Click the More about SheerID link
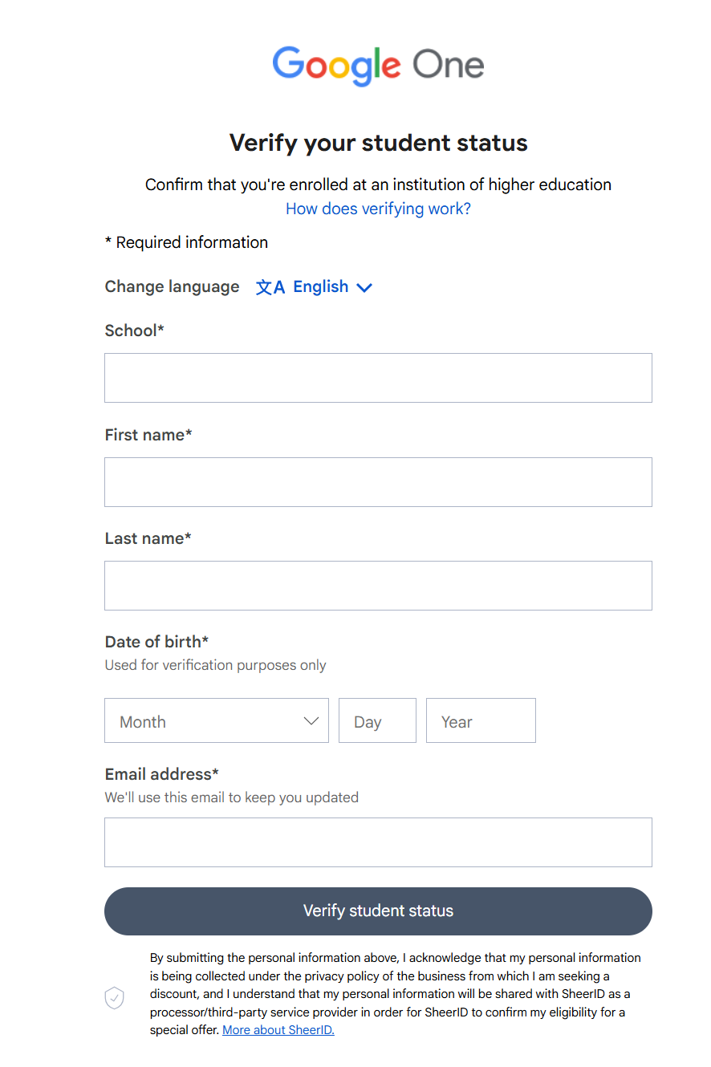 278,1030
